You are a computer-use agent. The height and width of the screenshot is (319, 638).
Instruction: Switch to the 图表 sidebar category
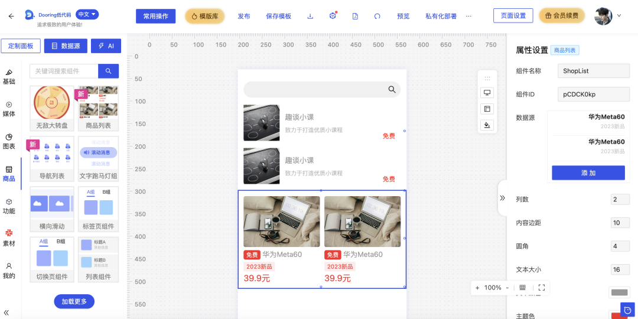click(9, 142)
